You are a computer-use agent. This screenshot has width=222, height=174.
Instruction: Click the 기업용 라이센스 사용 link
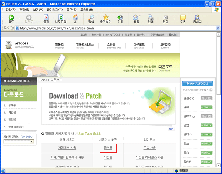[x=149, y=157]
